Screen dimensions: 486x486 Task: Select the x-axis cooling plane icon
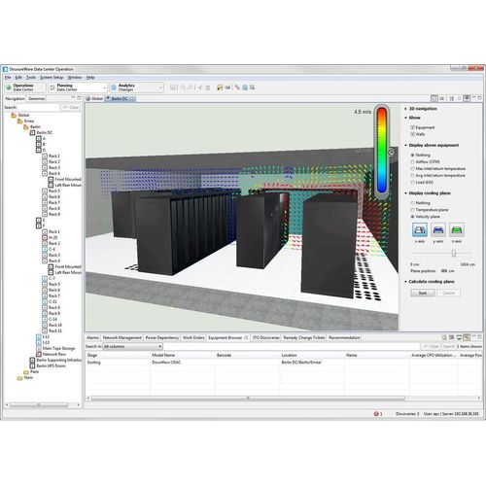(x=420, y=230)
